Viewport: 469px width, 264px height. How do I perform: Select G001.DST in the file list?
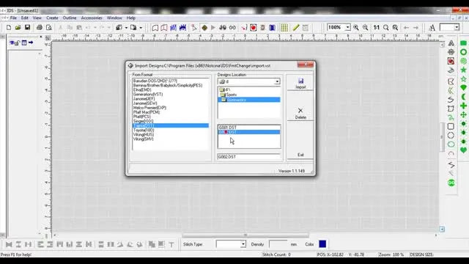[x=249, y=128]
